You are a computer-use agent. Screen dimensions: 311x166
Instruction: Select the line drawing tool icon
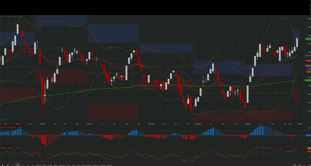point(8,165)
